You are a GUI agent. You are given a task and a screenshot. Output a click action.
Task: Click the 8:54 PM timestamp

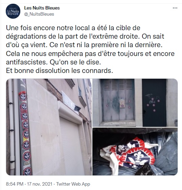15,184
